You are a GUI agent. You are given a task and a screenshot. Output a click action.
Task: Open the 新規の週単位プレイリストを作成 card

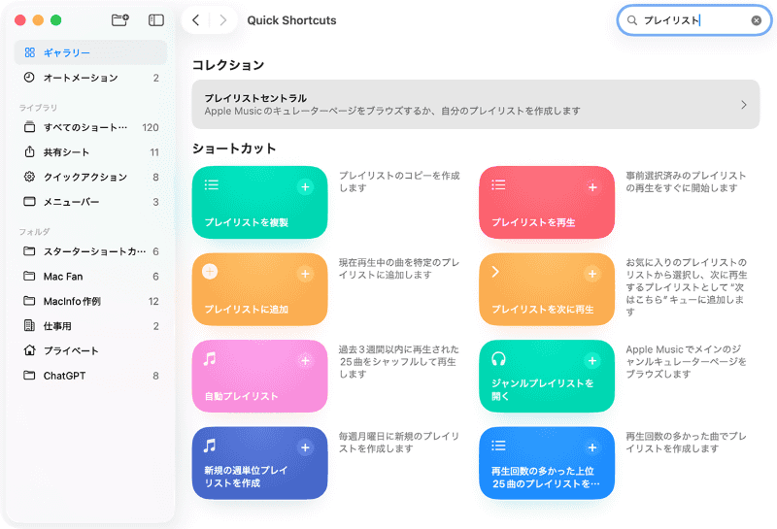click(259, 463)
